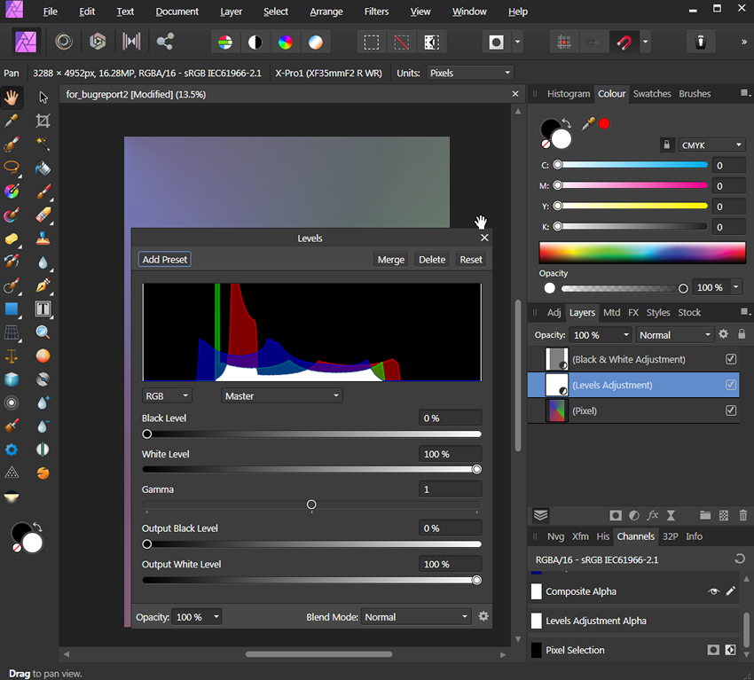This screenshot has width=754, height=680.
Task: Click the Gamma slider handle
Action: pyautogui.click(x=311, y=504)
